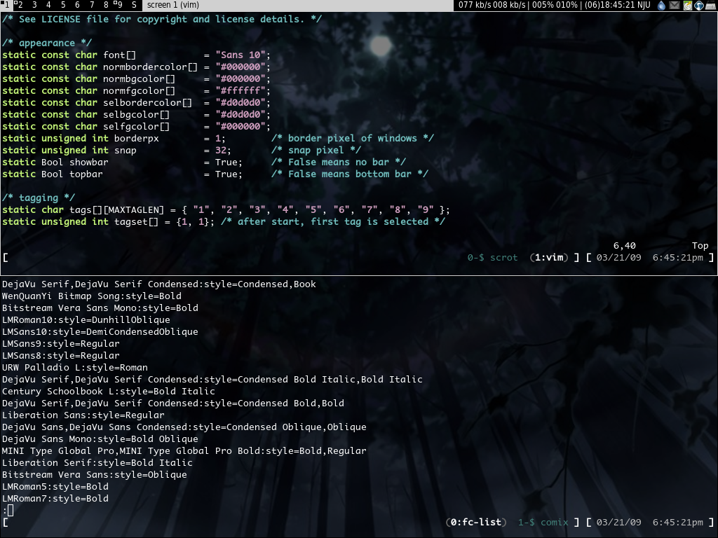Click the topbar variable name
Viewport: 718px width, 538px height.
click(x=86, y=174)
